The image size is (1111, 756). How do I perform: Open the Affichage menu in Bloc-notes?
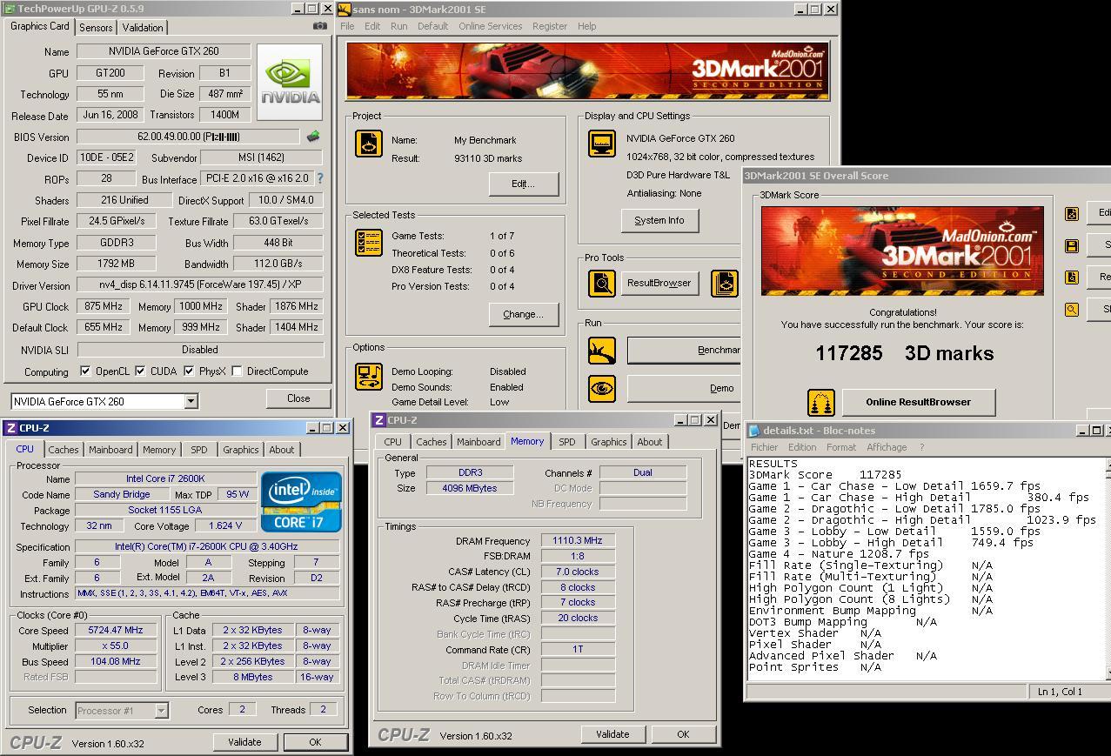887,447
